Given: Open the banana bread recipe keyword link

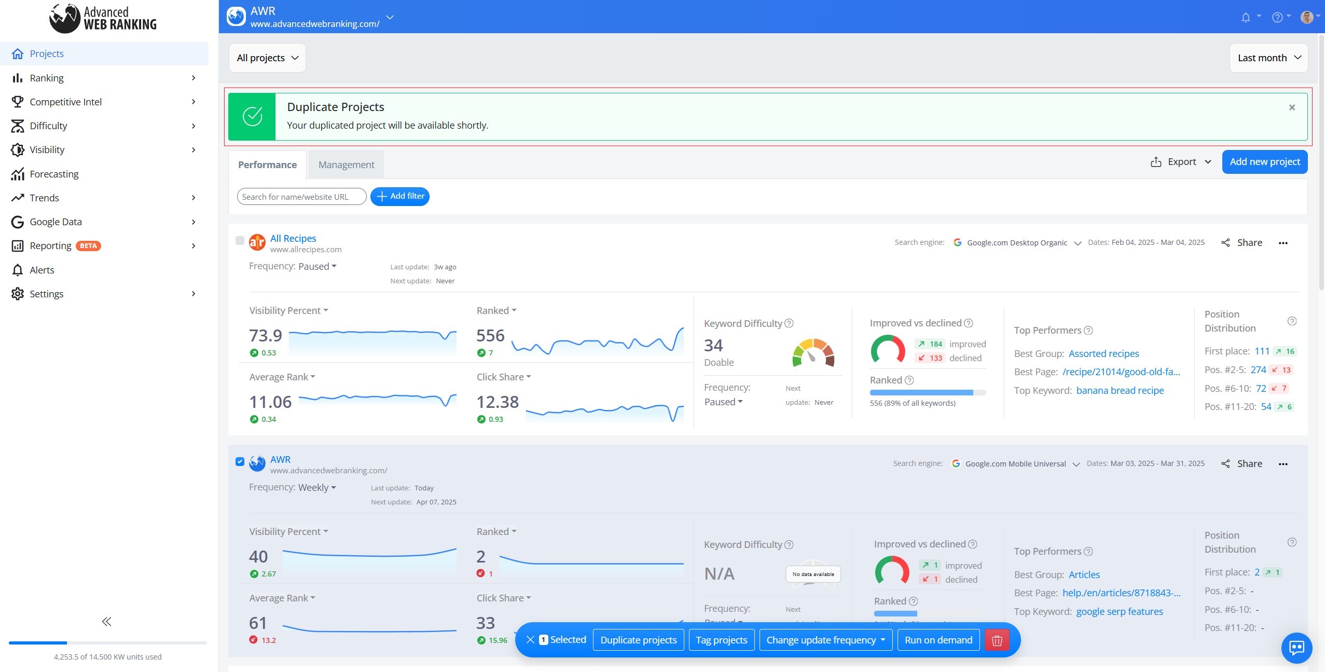Looking at the screenshot, I should point(1120,390).
